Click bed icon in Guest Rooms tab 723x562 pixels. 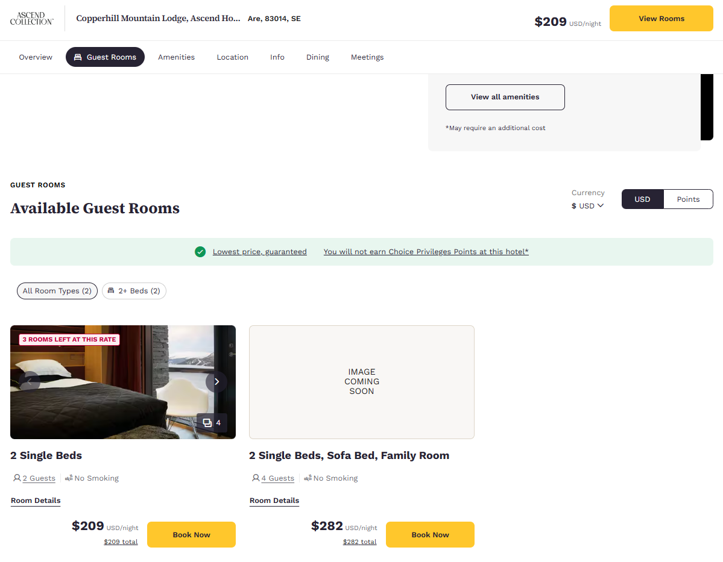(x=78, y=57)
